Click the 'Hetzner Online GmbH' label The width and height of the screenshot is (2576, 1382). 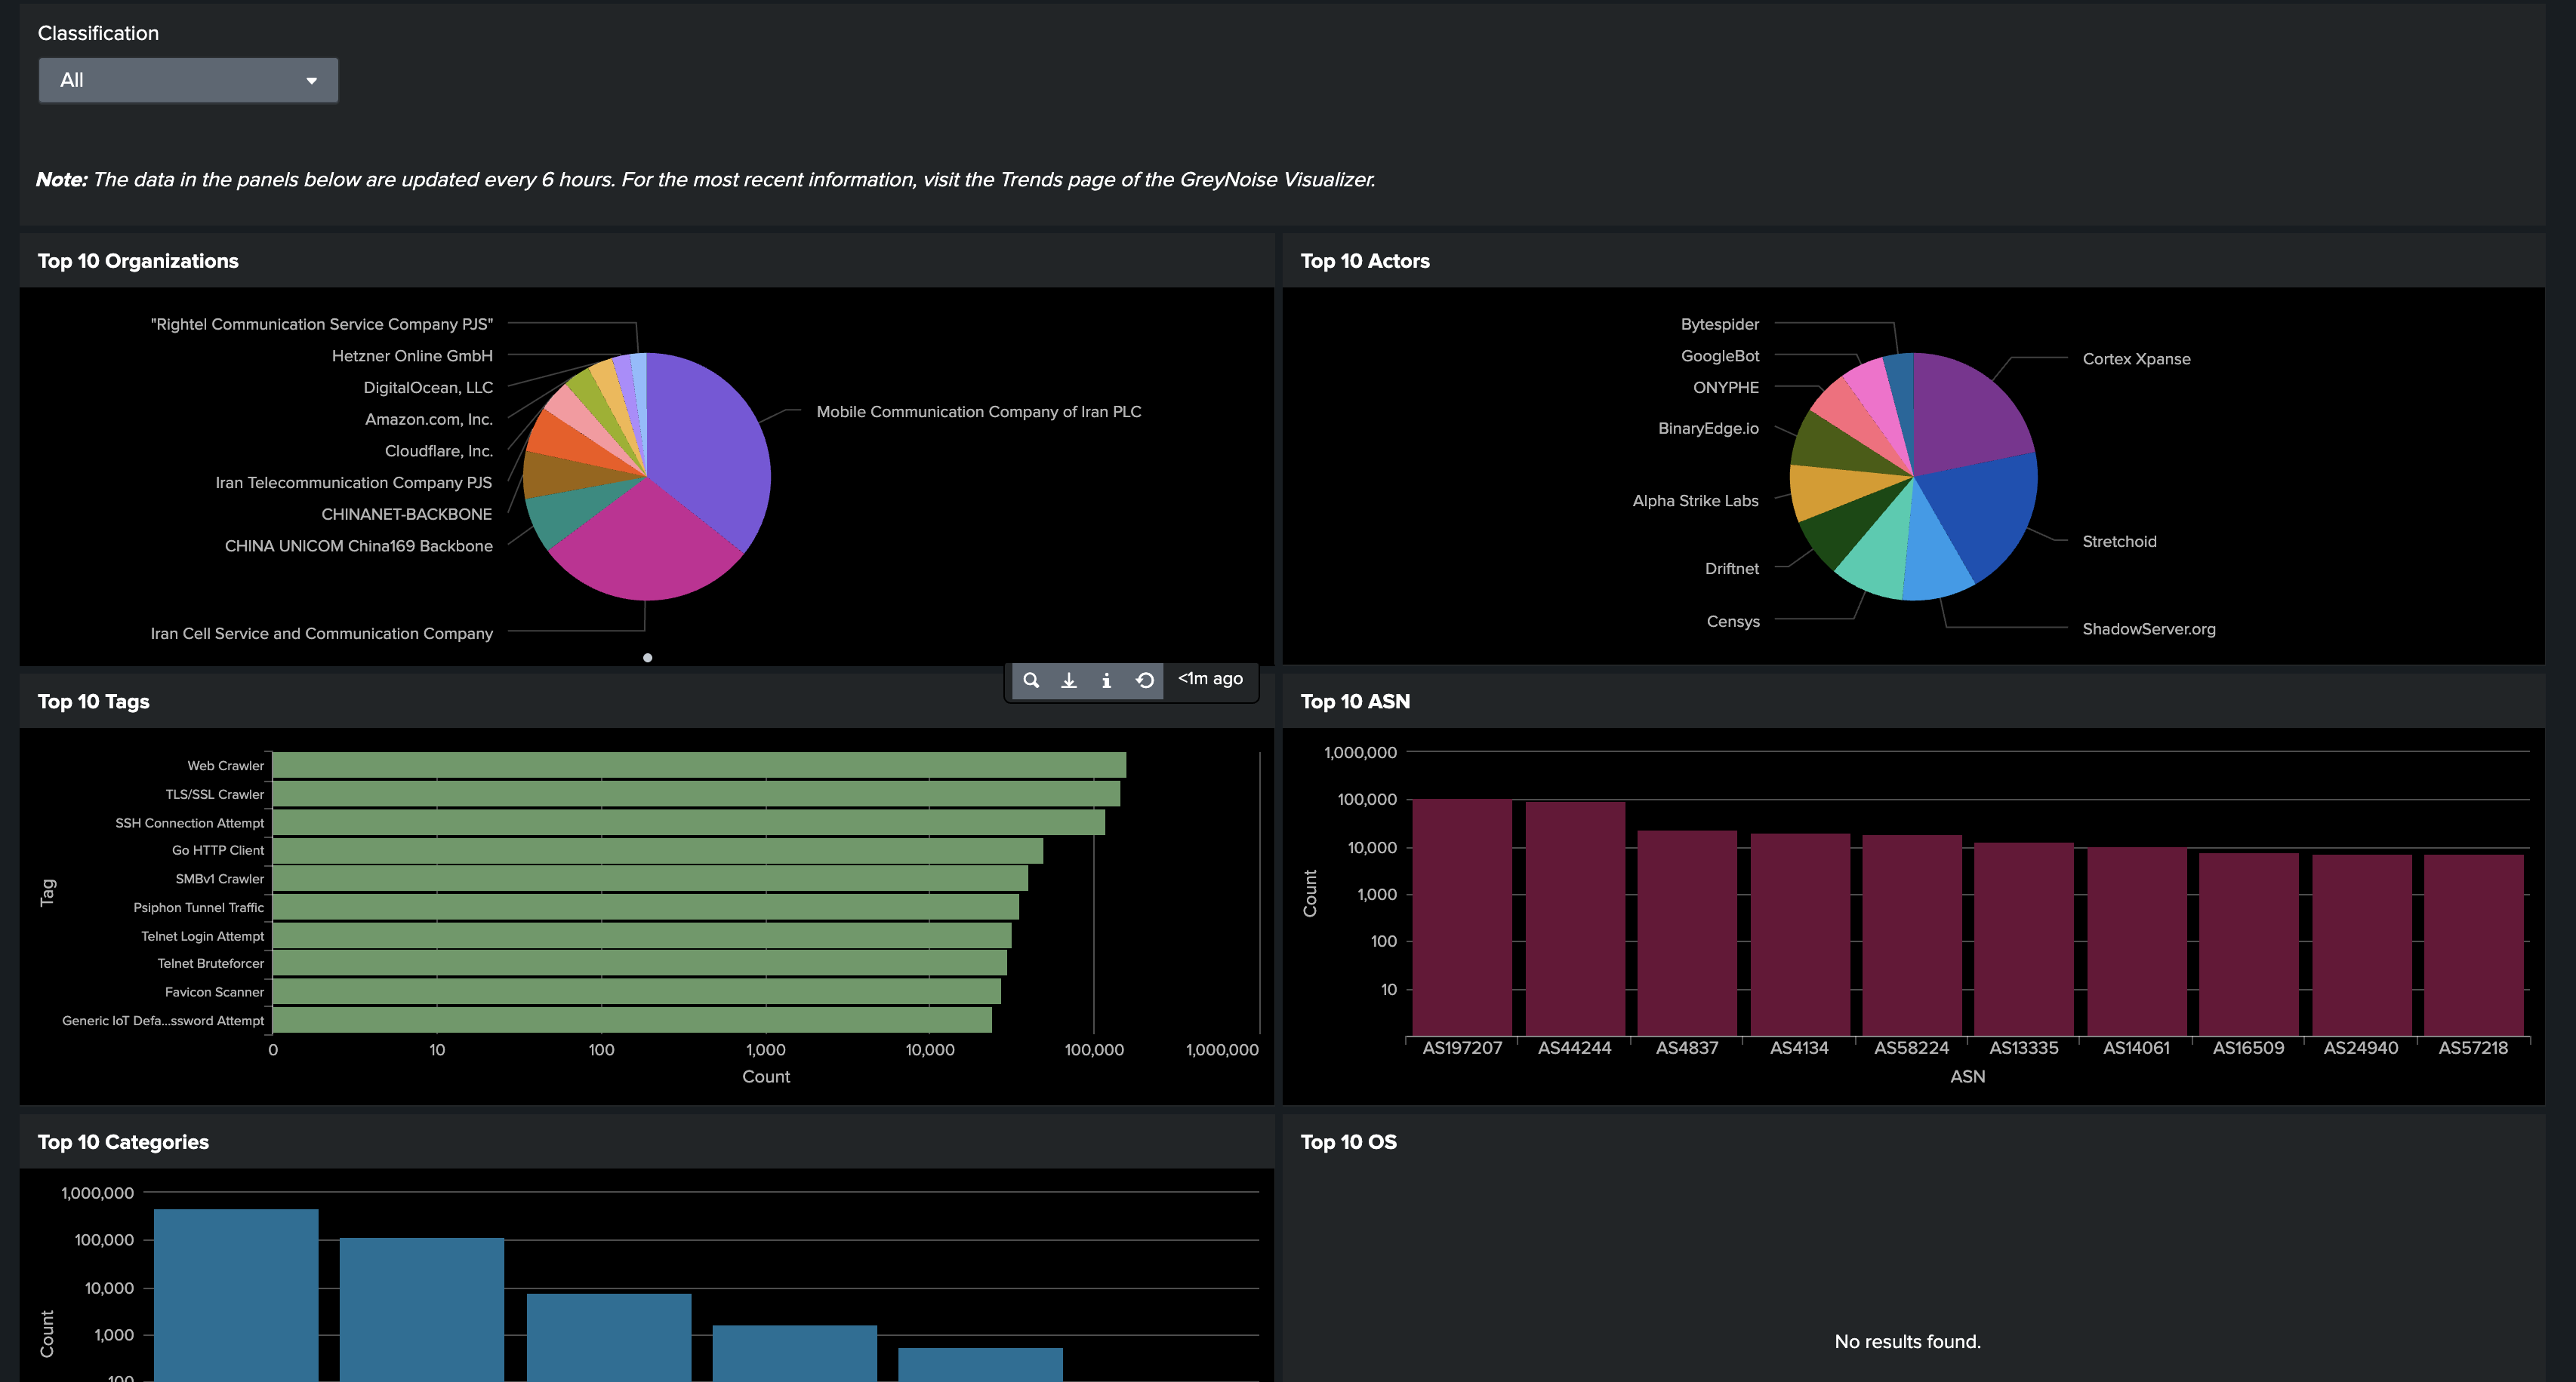(412, 356)
